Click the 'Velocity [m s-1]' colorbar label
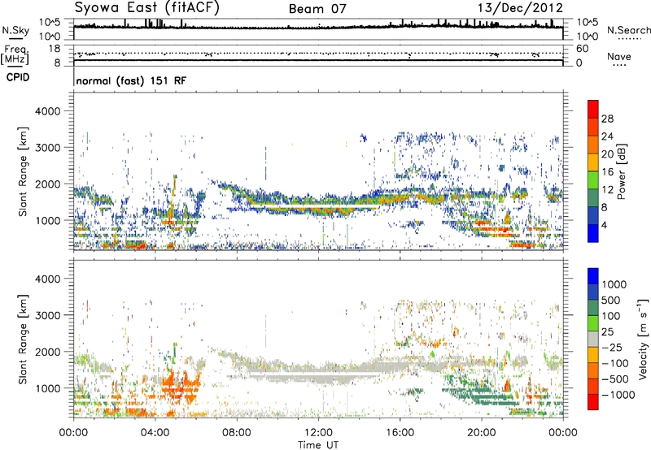 coord(643,339)
